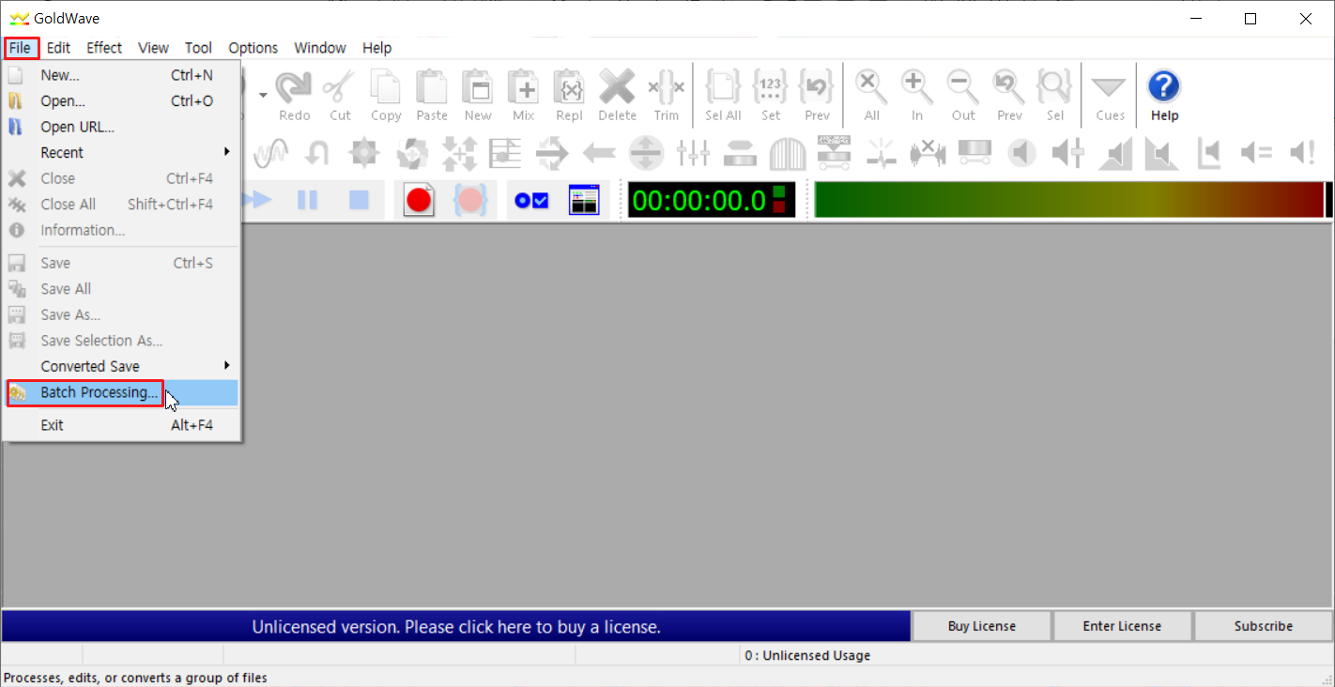Click the Paste clipboard icon
The image size is (1335, 687).
[x=432, y=95]
